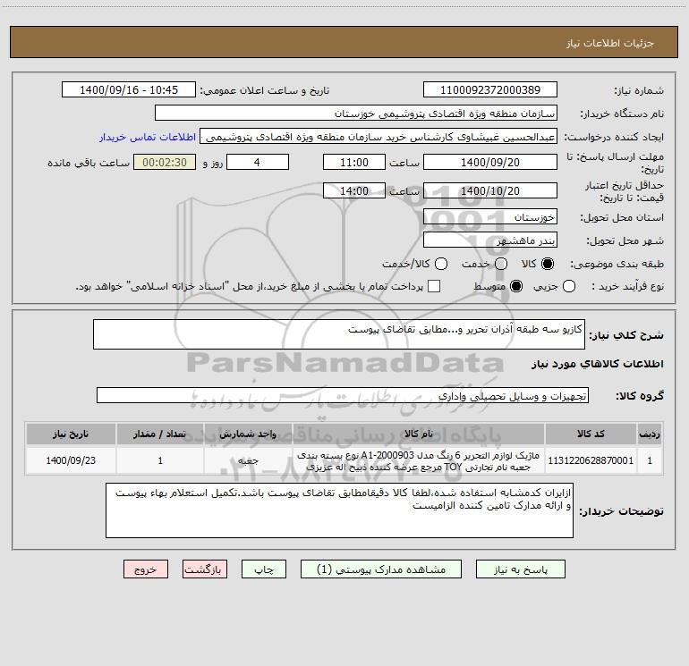
Task: Choose the متوسط purchase type radio
Action: (x=516, y=286)
